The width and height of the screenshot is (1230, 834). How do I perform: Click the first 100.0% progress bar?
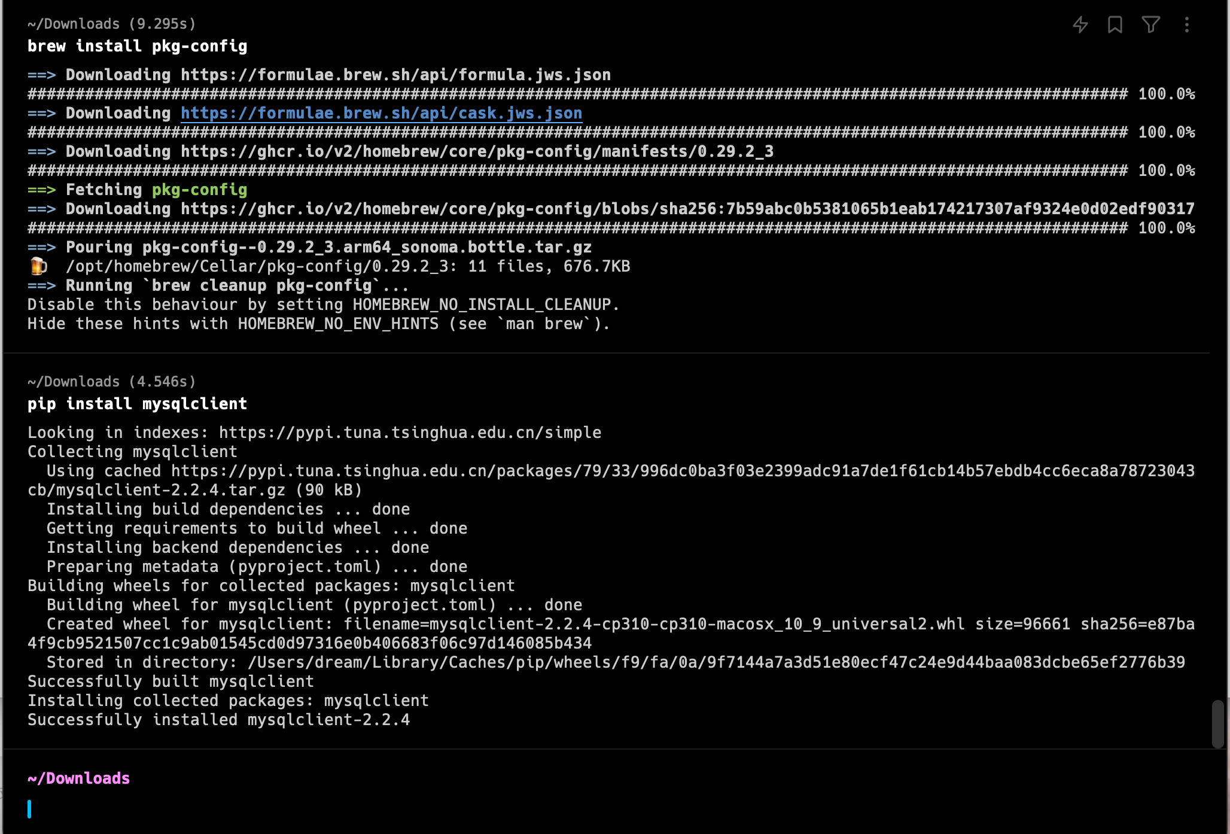611,94
